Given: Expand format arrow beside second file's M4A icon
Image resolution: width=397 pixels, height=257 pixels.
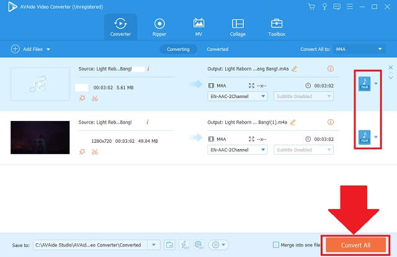Looking at the screenshot, I should tap(376, 137).
